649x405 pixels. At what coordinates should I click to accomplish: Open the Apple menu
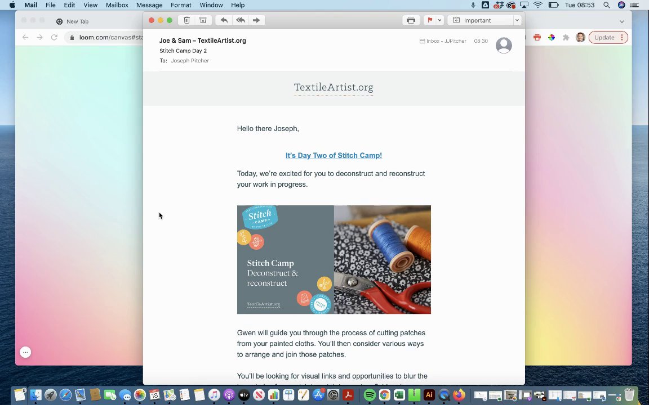tap(12, 5)
